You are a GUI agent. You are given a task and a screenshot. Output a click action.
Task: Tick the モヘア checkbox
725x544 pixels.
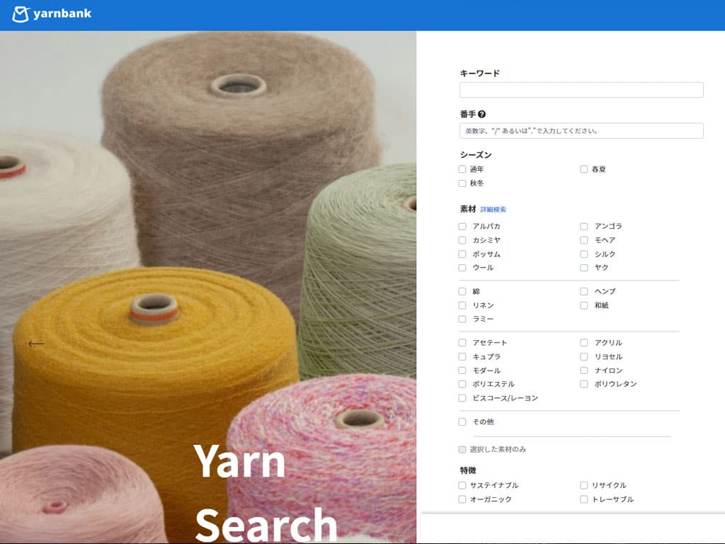pos(584,240)
